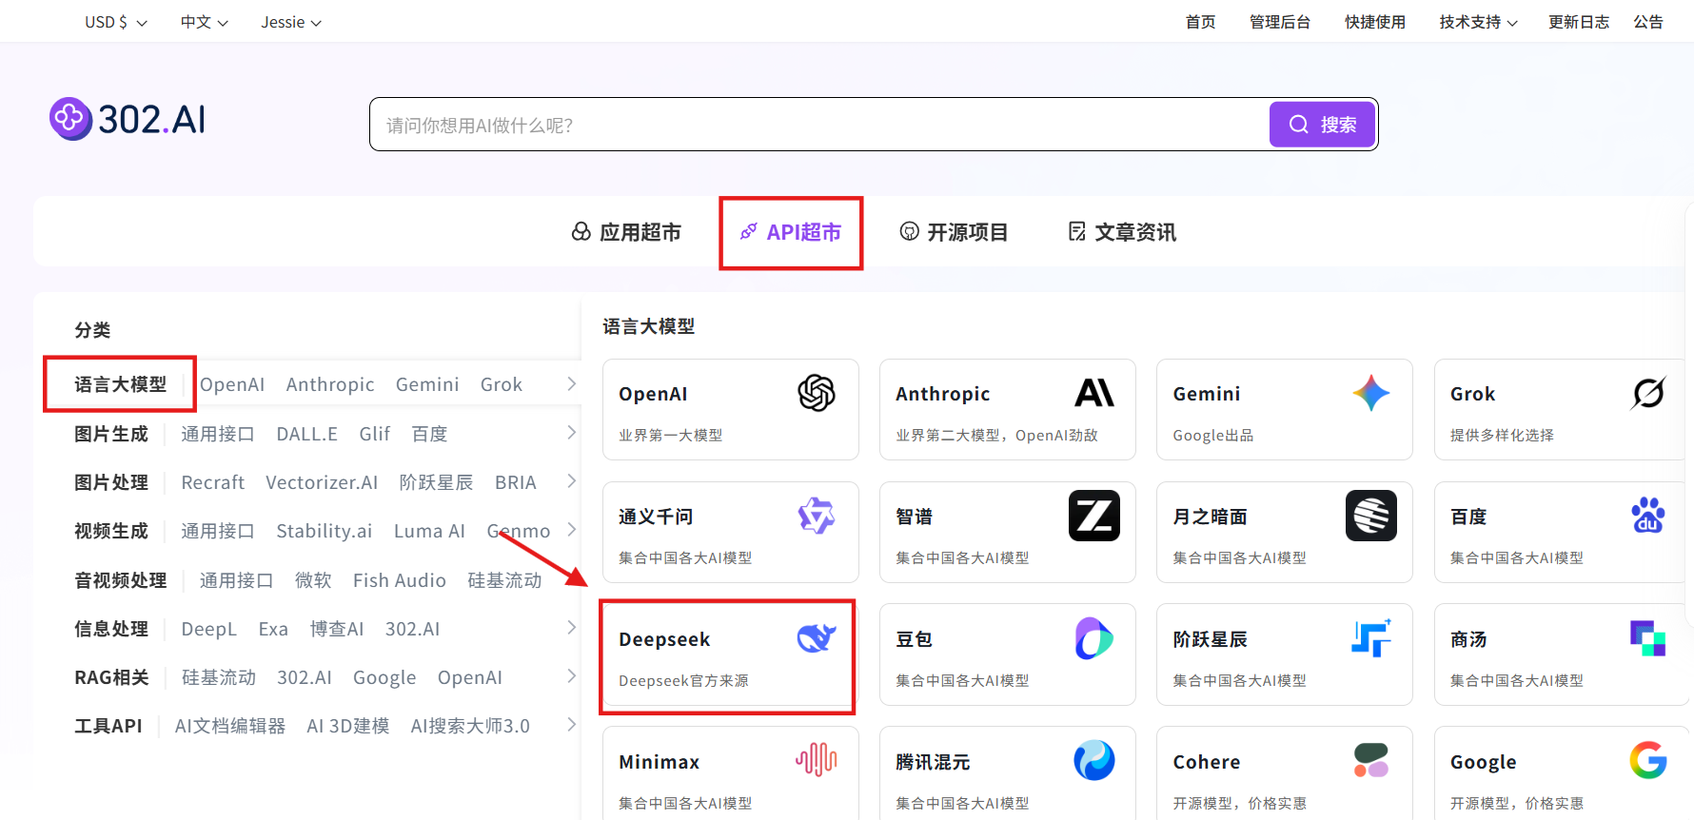Click the DeepL sub-link

click(x=208, y=629)
